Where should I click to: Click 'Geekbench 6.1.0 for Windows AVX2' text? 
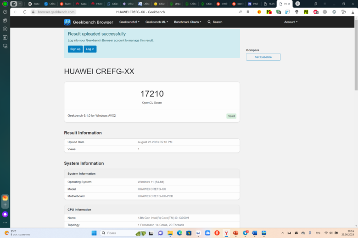point(91,116)
